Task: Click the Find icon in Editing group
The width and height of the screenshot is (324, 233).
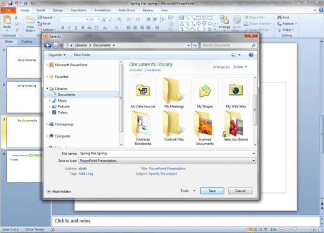Action: click(x=279, y=17)
